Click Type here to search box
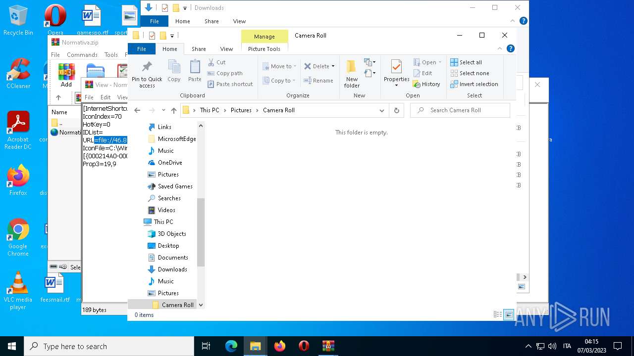Viewport: 634px width, 356px height. [109, 346]
